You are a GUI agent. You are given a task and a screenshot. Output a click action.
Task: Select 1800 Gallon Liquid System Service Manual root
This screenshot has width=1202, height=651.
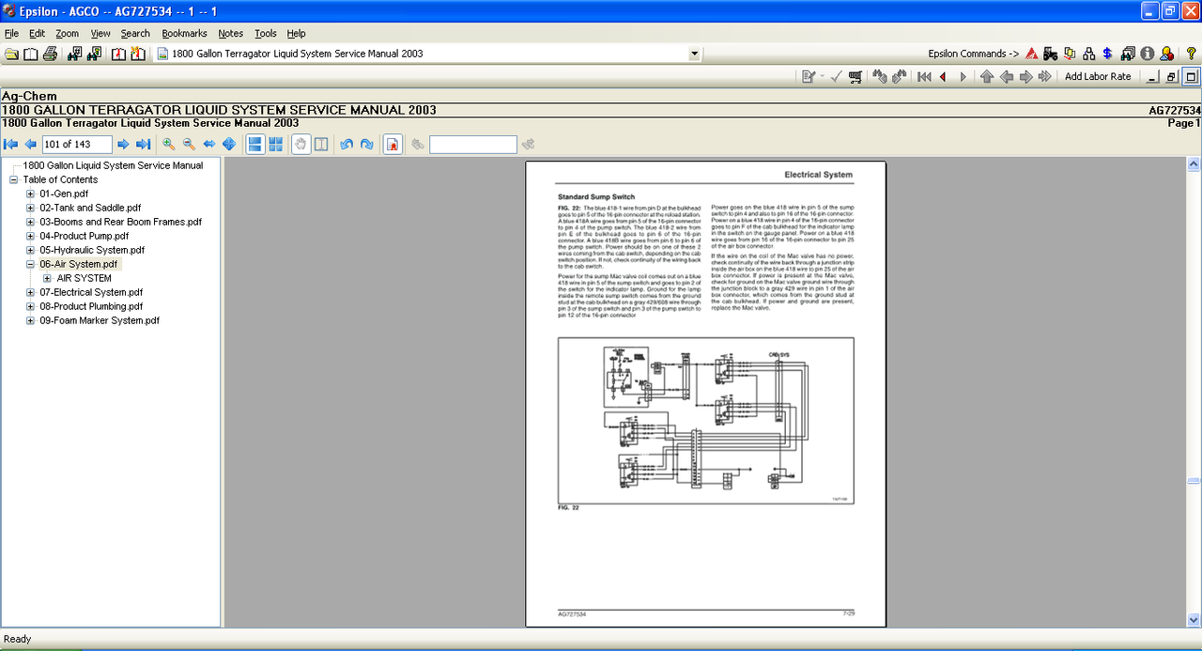113,165
